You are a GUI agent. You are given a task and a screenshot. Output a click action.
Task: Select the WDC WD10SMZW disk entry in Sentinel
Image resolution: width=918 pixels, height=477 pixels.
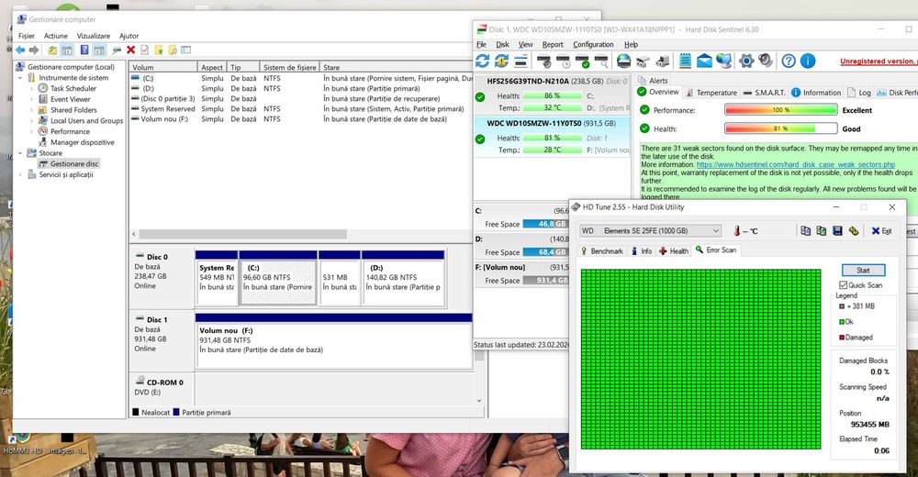click(552, 137)
